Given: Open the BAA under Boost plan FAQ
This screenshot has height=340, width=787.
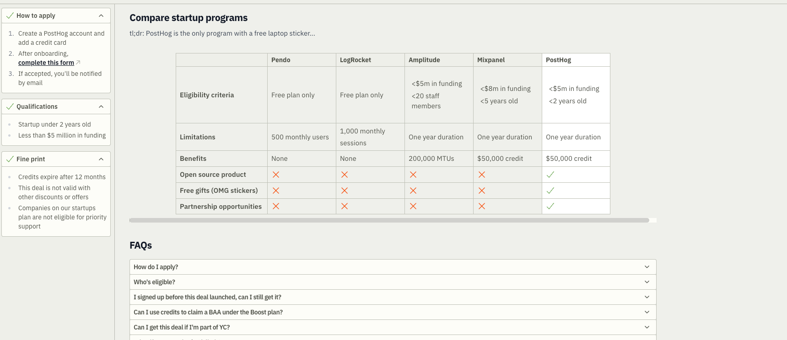Looking at the screenshot, I should pos(393,312).
